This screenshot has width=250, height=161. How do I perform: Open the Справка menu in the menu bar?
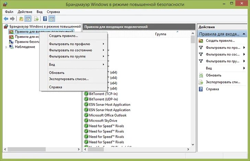53,12
